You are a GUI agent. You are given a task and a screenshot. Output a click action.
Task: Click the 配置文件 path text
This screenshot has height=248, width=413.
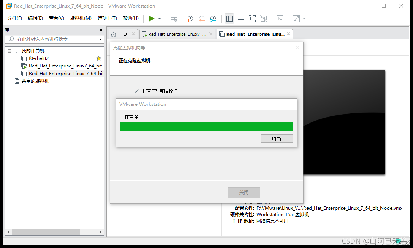[x=329, y=208]
